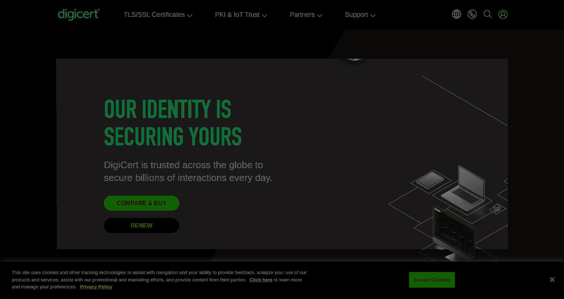Click the green user account icon
Screen dimensions: 564x299
[x=503, y=14]
